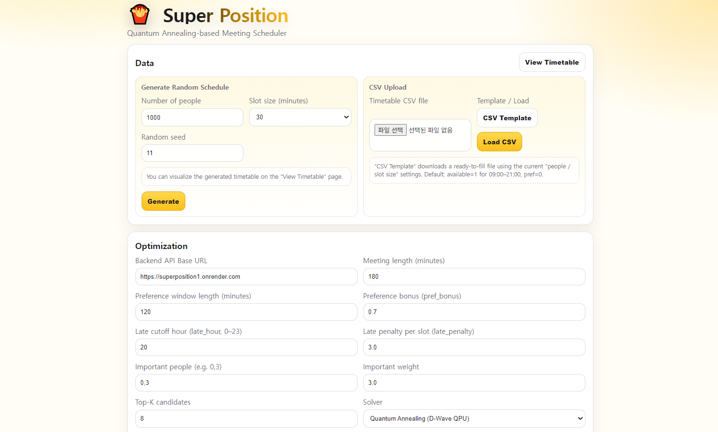Click the Preference window length input
This screenshot has width=718, height=432.
point(246,312)
